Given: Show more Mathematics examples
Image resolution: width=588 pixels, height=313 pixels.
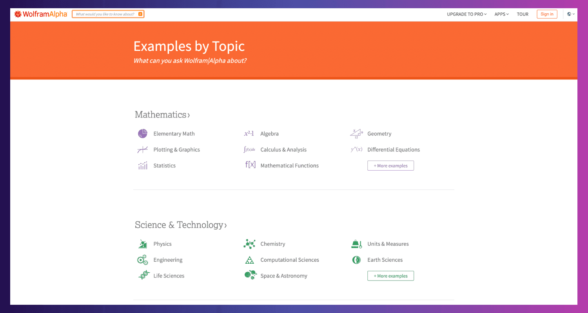Looking at the screenshot, I should tap(390, 166).
